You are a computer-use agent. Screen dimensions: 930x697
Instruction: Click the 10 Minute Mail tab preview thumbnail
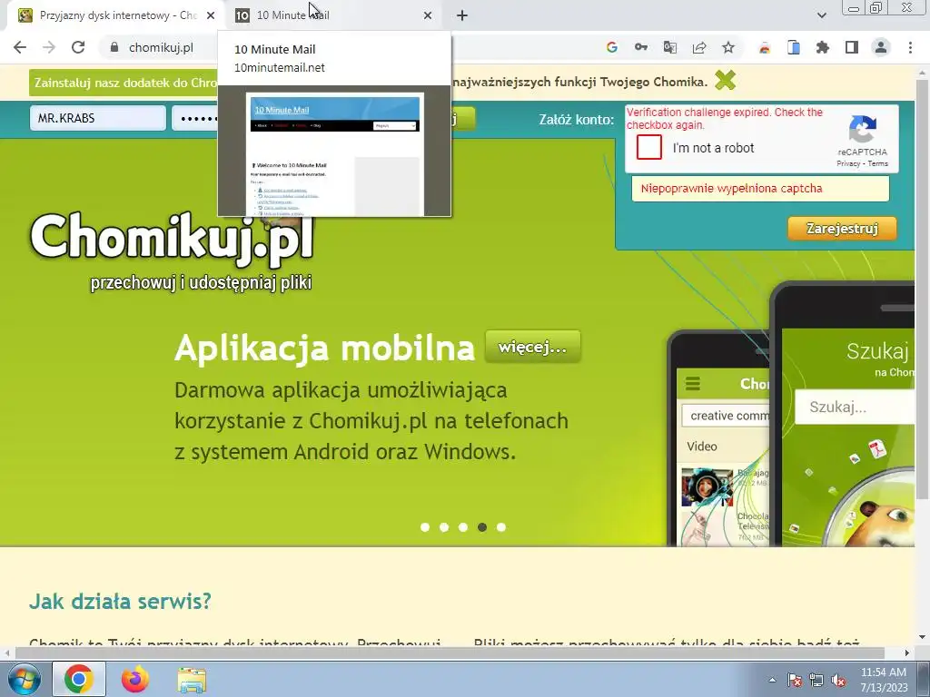334,151
